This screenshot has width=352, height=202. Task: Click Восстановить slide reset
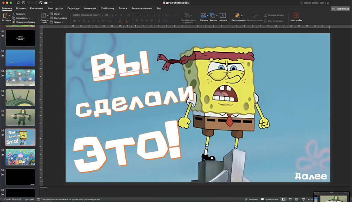tap(58, 18)
